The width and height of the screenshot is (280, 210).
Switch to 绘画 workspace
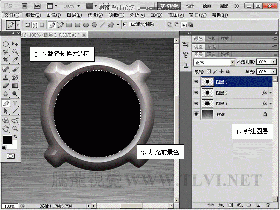tap(207, 6)
